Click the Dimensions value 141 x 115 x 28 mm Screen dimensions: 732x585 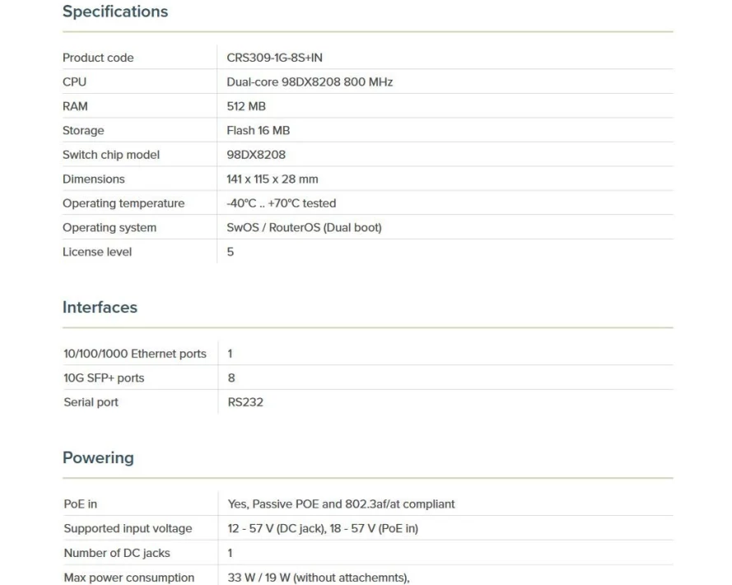[x=272, y=179]
